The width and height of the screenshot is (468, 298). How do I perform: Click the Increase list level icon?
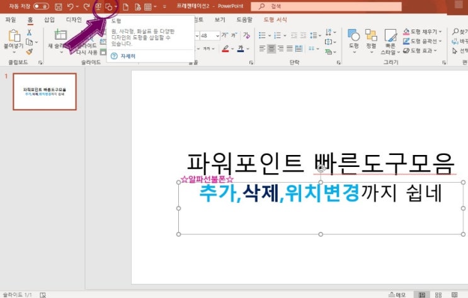[303, 35]
